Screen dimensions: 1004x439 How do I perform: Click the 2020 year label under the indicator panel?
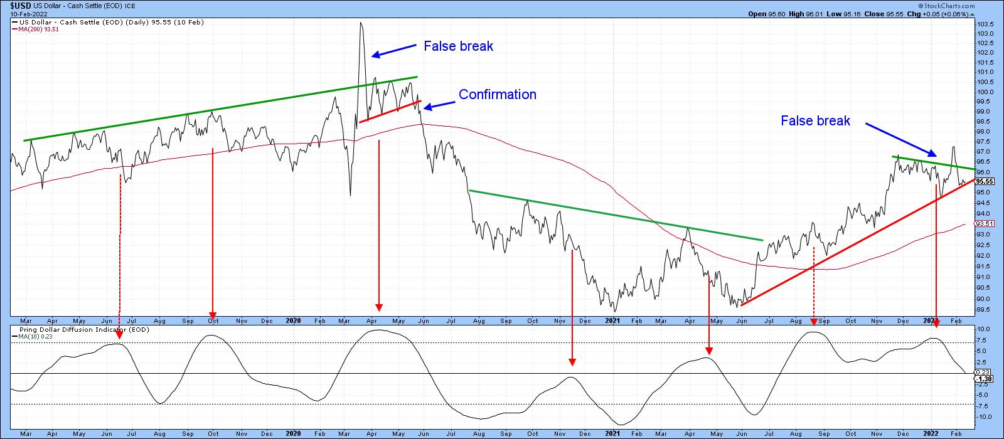click(x=293, y=433)
